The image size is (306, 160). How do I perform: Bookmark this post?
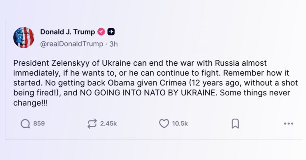tap(235, 124)
